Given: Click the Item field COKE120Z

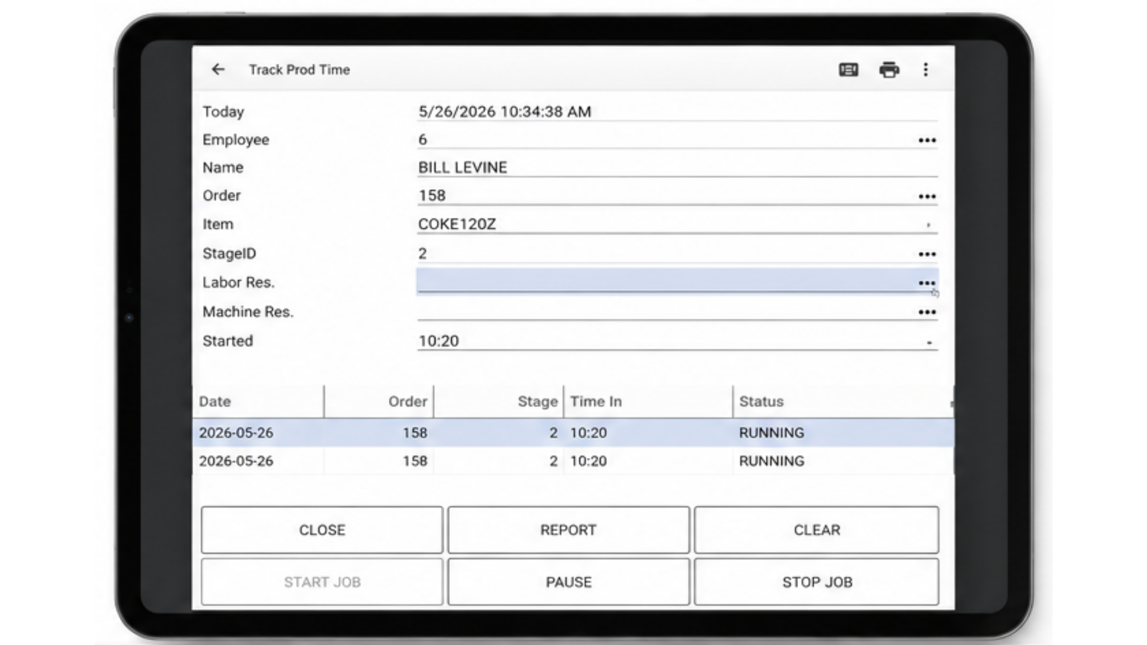Looking at the screenshot, I should (677, 224).
